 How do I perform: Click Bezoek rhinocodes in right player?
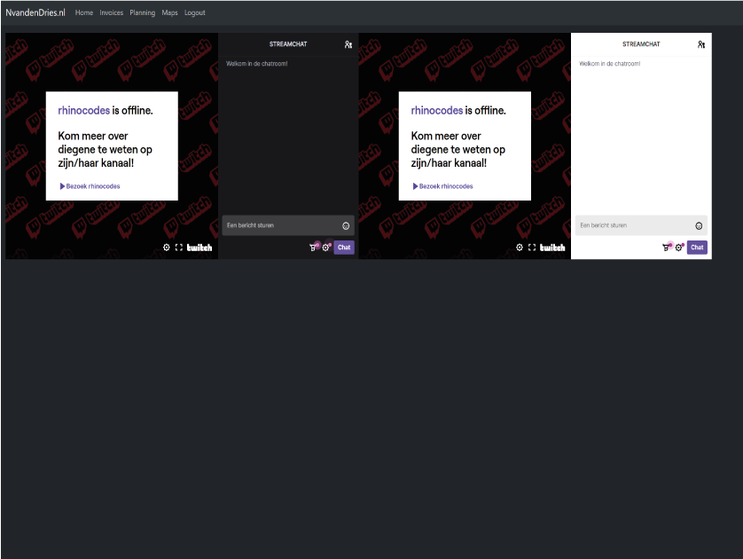(442, 186)
